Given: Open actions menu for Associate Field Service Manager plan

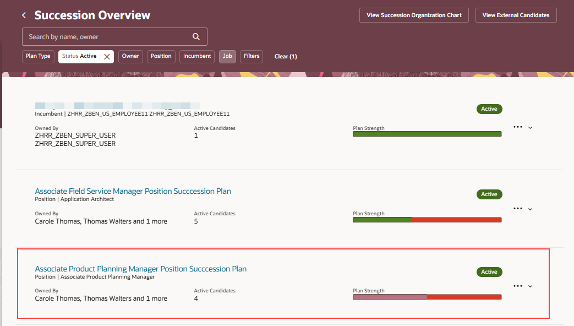Looking at the screenshot, I should [518, 208].
